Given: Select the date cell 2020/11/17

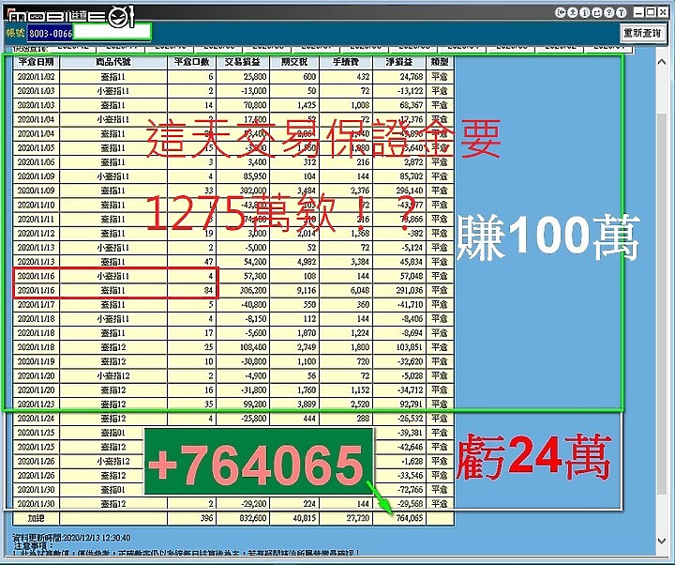Looking at the screenshot, I should pos(37,305).
